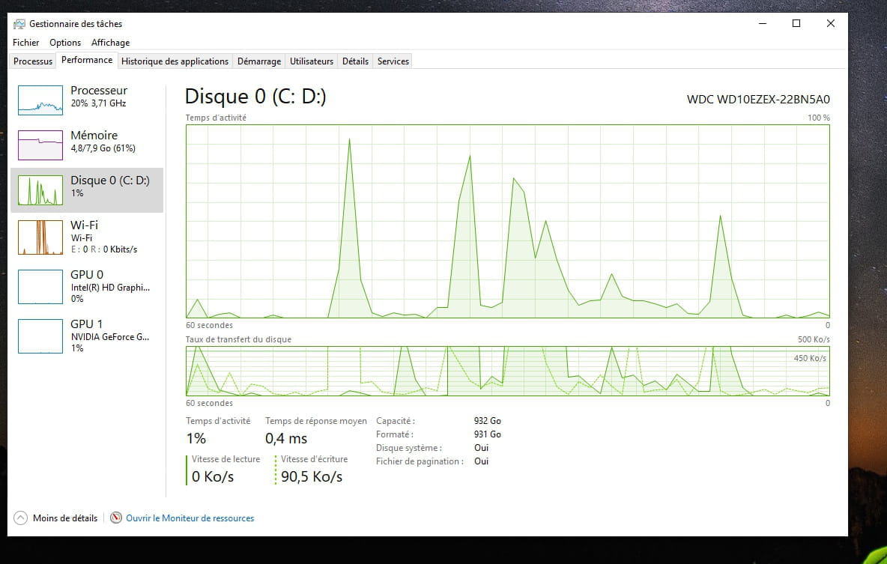Click the Temps d'activité main graph

pos(507,221)
